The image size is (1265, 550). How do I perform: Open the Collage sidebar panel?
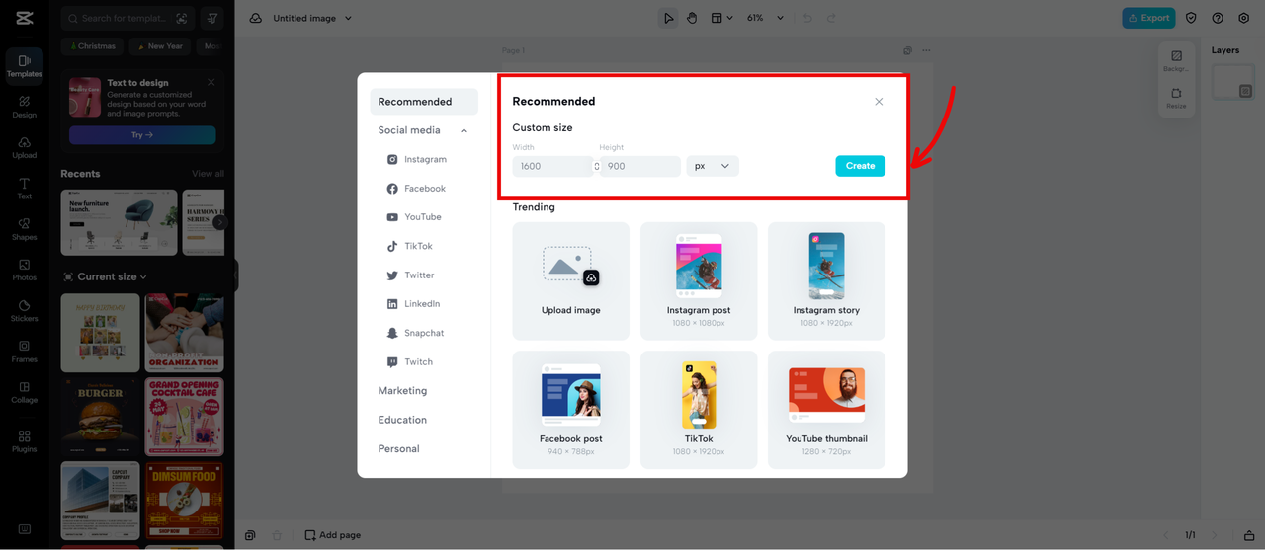24,392
